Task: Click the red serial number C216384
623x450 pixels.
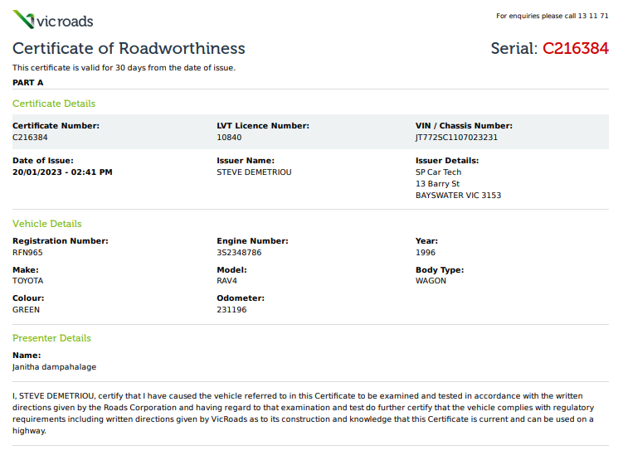Action: pos(575,49)
